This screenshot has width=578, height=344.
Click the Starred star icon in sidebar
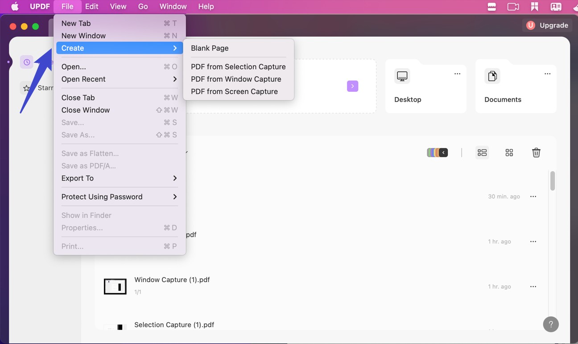(x=27, y=88)
